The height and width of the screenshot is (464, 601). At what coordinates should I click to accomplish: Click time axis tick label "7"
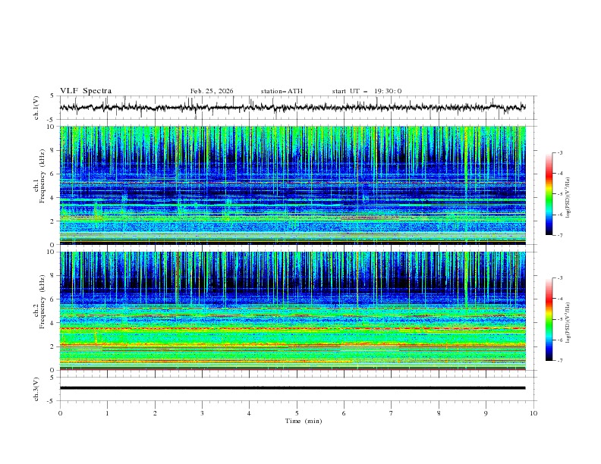392,413
